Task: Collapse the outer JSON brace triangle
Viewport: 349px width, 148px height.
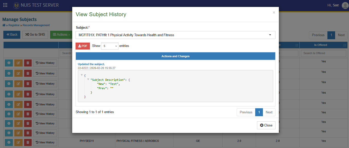Action: coord(82,75)
